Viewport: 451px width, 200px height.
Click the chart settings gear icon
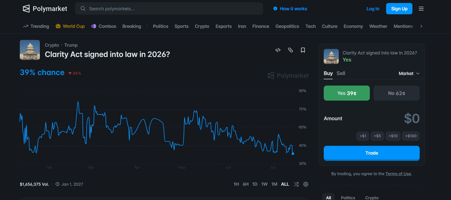306,184
